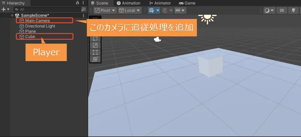Viewport: 301px width, 137px height.
Task: Open the draw mode shading dropdown
Action: [269, 10]
